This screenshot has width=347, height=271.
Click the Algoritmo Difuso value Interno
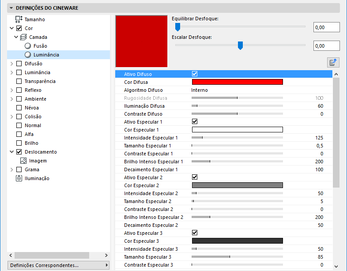pos(200,90)
